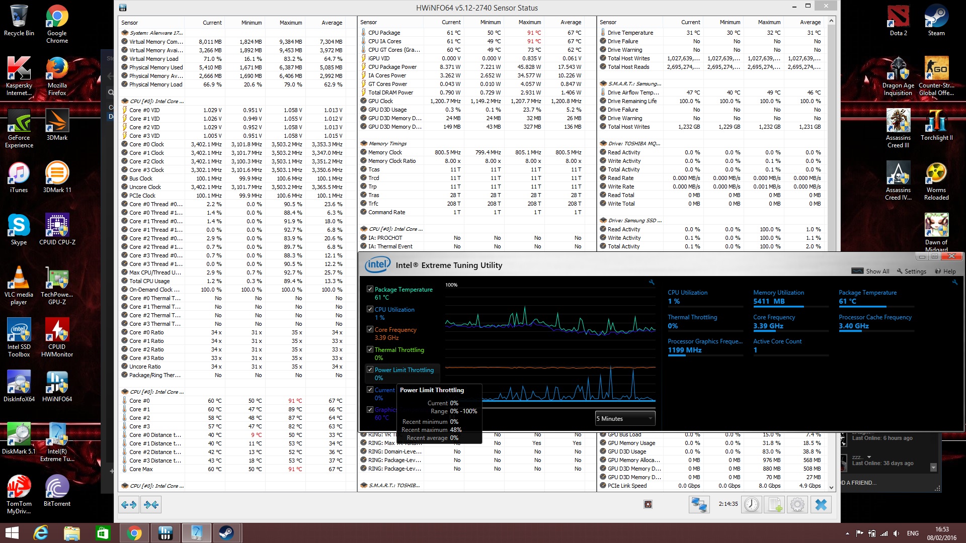966x543 pixels.
Task: Click the collapse columns arrows button in HWiNFO64
Action: coord(151,504)
